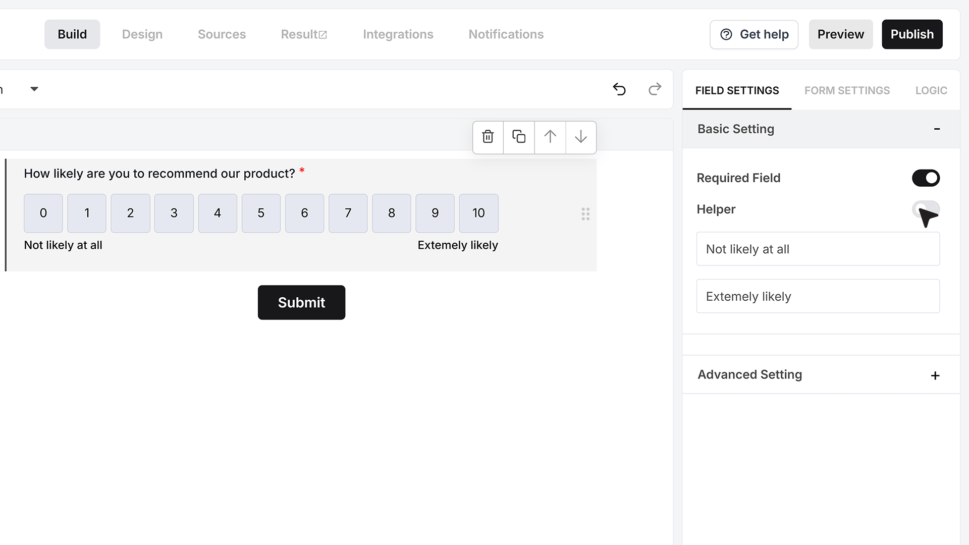
Task: Undo the last change
Action: click(x=619, y=89)
